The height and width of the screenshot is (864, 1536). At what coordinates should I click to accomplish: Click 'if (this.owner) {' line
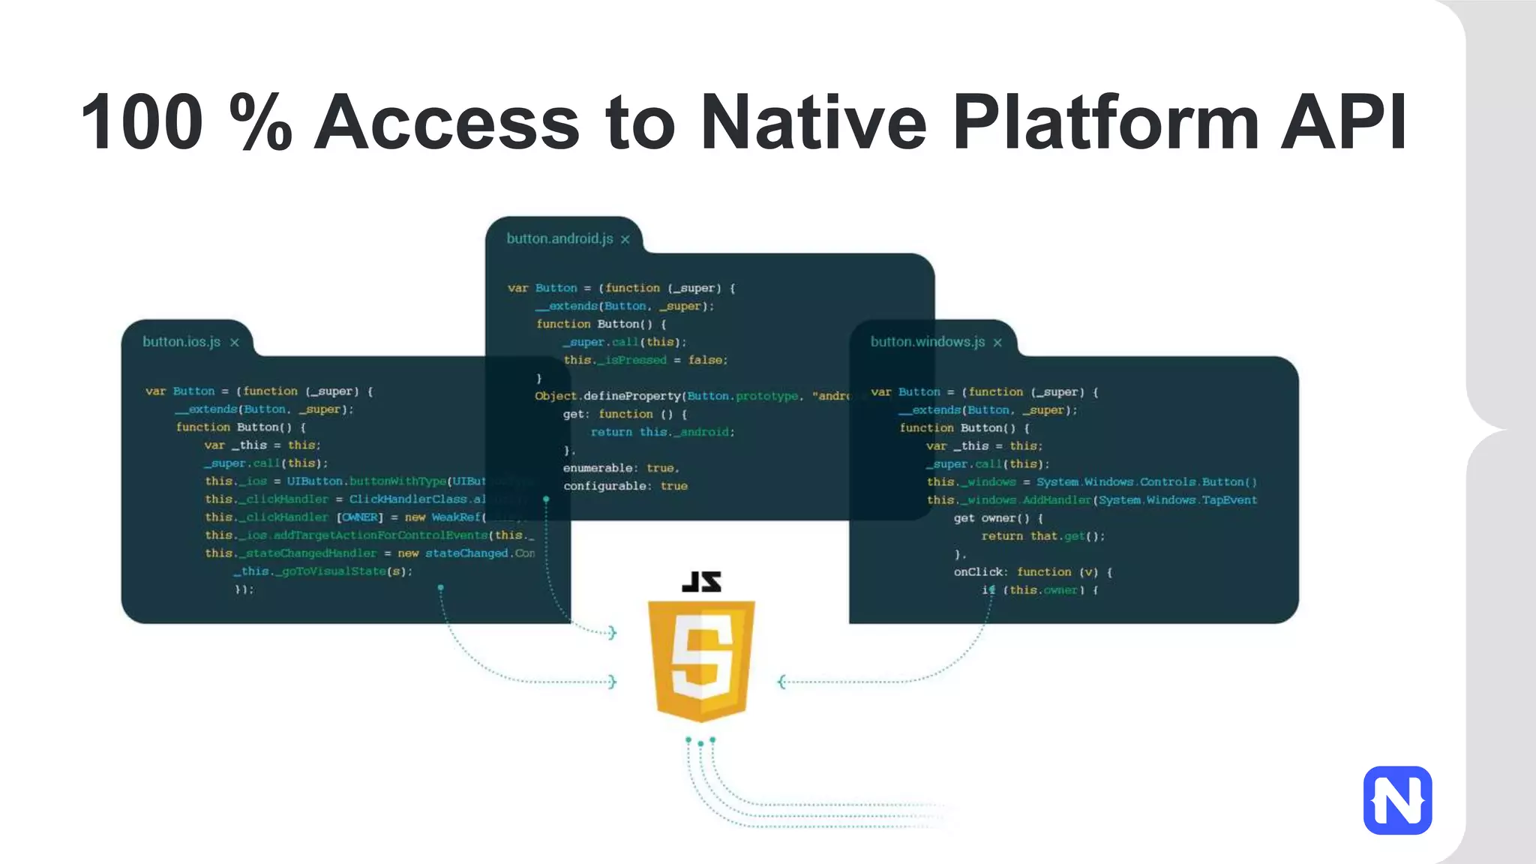point(1040,590)
